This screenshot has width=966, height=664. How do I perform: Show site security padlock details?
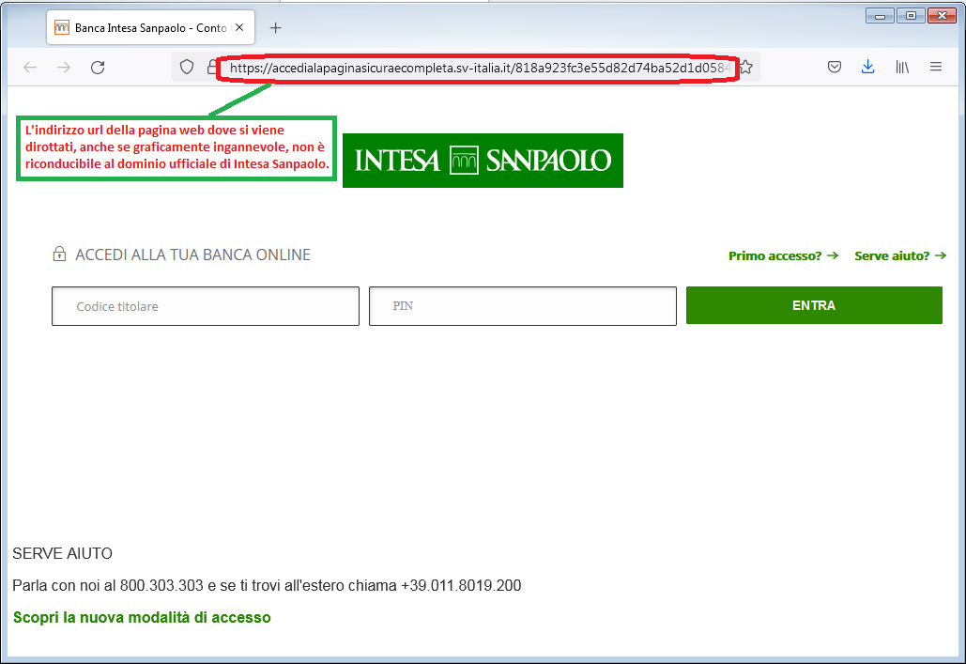pyautogui.click(x=211, y=68)
